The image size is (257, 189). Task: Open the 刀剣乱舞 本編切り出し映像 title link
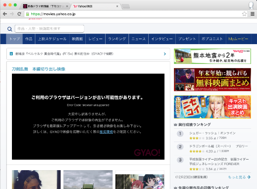tap(39, 69)
